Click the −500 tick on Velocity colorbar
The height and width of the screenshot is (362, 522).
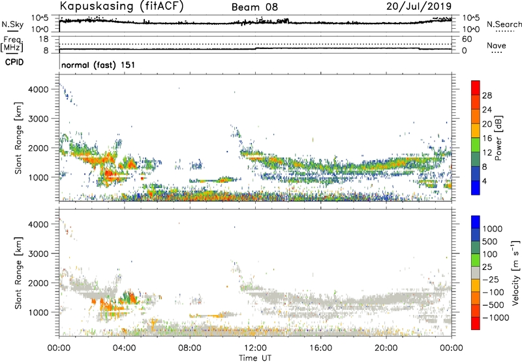(x=493, y=304)
